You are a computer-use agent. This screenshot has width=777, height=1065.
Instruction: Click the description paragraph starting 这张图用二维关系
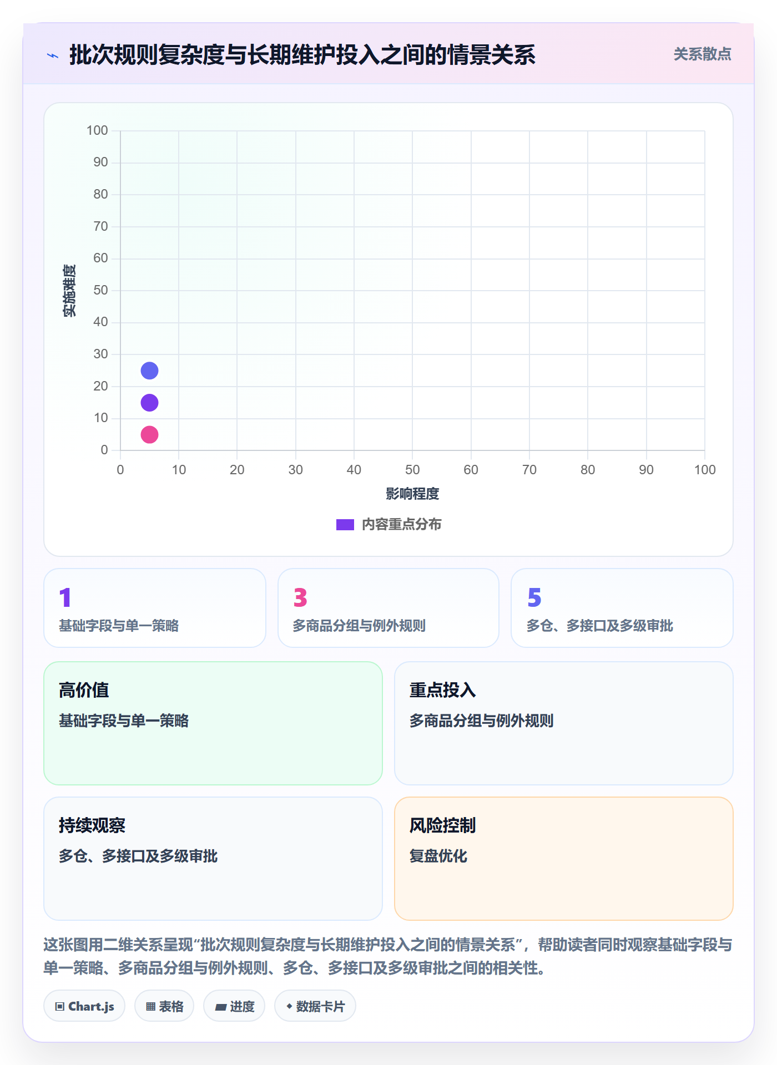pyautogui.click(x=388, y=956)
